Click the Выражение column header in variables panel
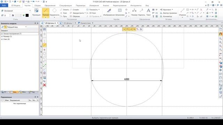The width and height of the screenshot is (223, 125). [x=19, y=100]
